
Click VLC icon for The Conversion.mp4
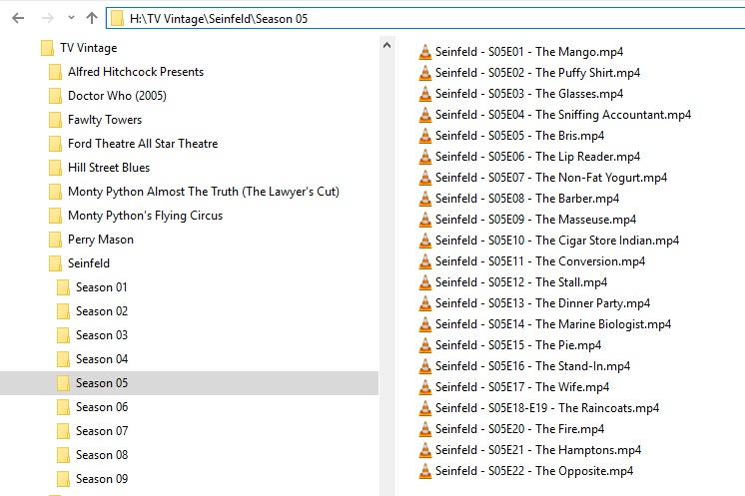[x=425, y=261]
